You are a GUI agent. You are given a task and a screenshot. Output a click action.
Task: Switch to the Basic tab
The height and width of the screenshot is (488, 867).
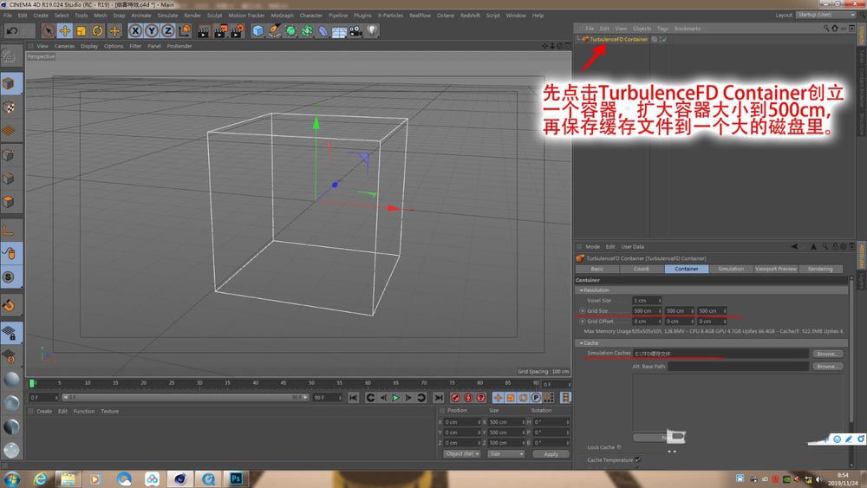click(x=597, y=270)
